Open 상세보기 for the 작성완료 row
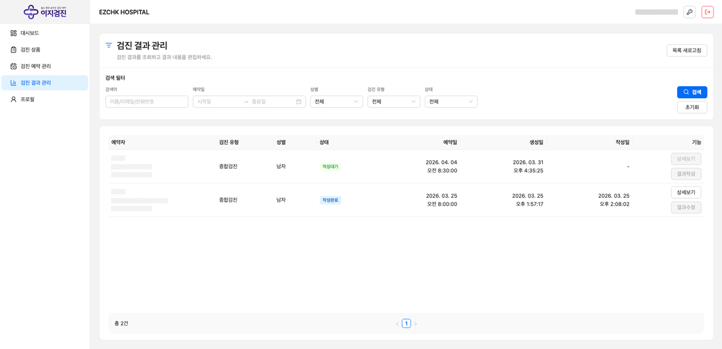Viewport: 722px width, 349px height. point(685,192)
